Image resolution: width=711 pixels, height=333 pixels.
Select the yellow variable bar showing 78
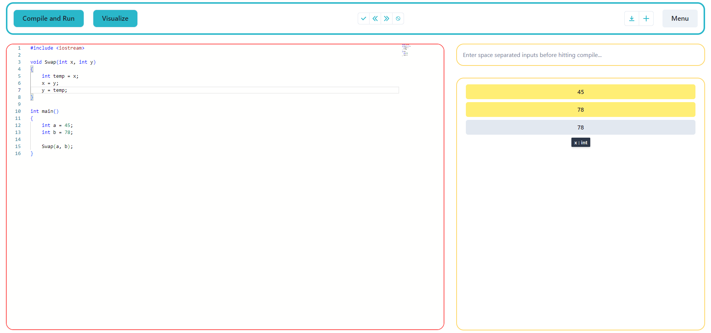click(x=580, y=110)
